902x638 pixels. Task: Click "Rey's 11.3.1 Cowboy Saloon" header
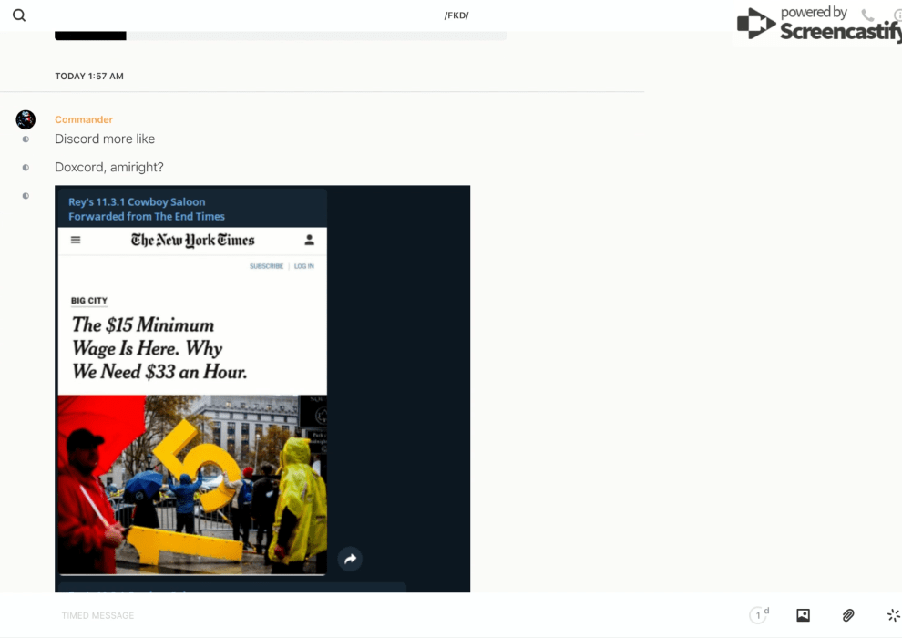pyautogui.click(x=137, y=201)
